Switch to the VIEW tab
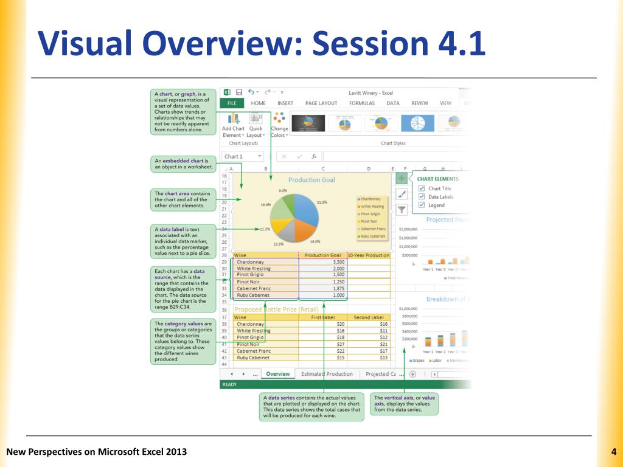Viewport: 623px width, 467px height. tap(445, 103)
